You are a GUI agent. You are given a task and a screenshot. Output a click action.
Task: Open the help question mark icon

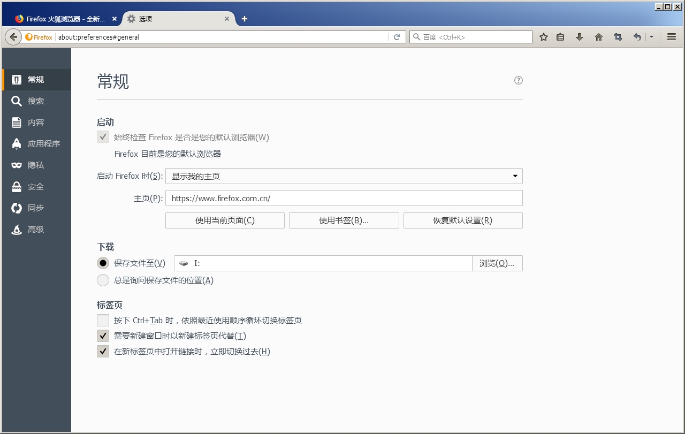pos(518,80)
